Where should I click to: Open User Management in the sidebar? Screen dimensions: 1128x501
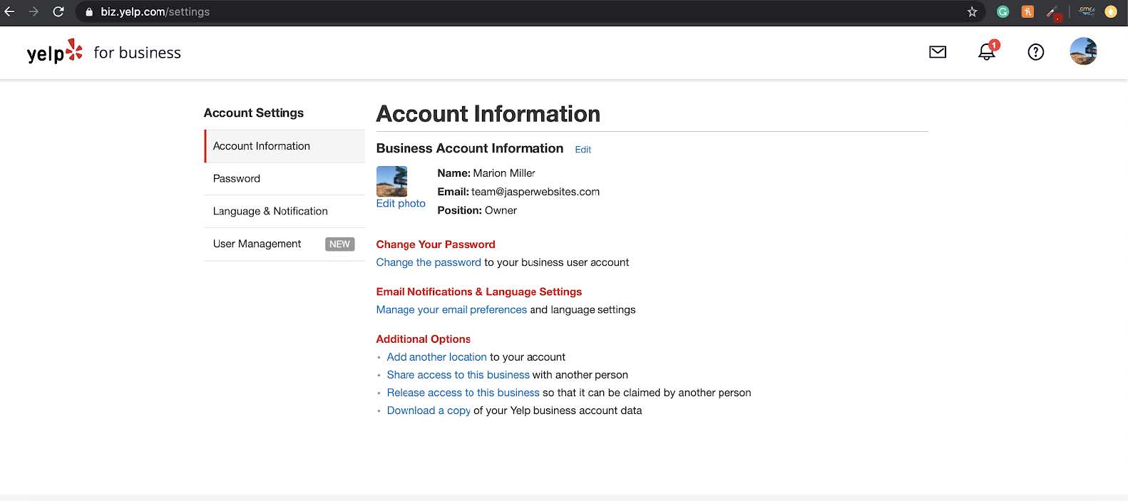284,244
